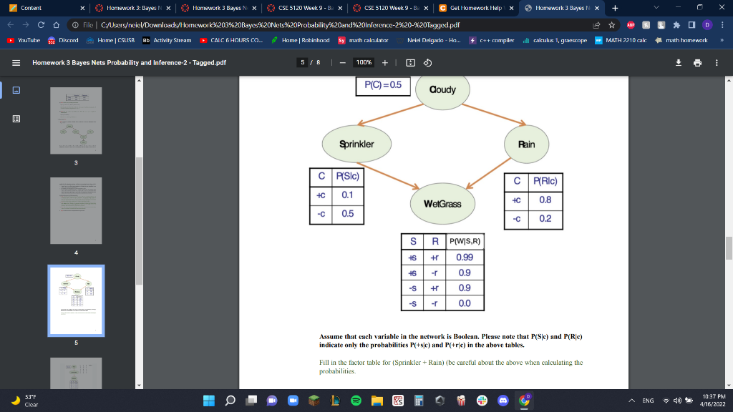This screenshot has height=412, width=733.
Task: Bookmark this page with the star
Action: 611,25
